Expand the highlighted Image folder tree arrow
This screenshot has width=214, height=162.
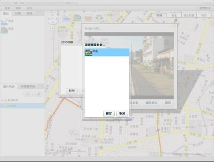(2, 106)
